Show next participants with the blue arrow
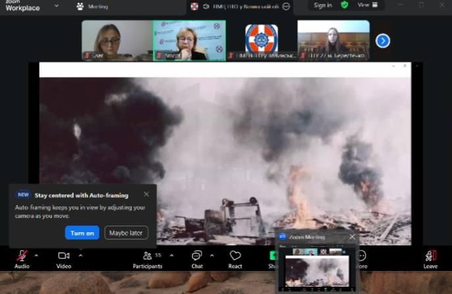Image resolution: width=452 pixels, height=294 pixels. [383, 41]
